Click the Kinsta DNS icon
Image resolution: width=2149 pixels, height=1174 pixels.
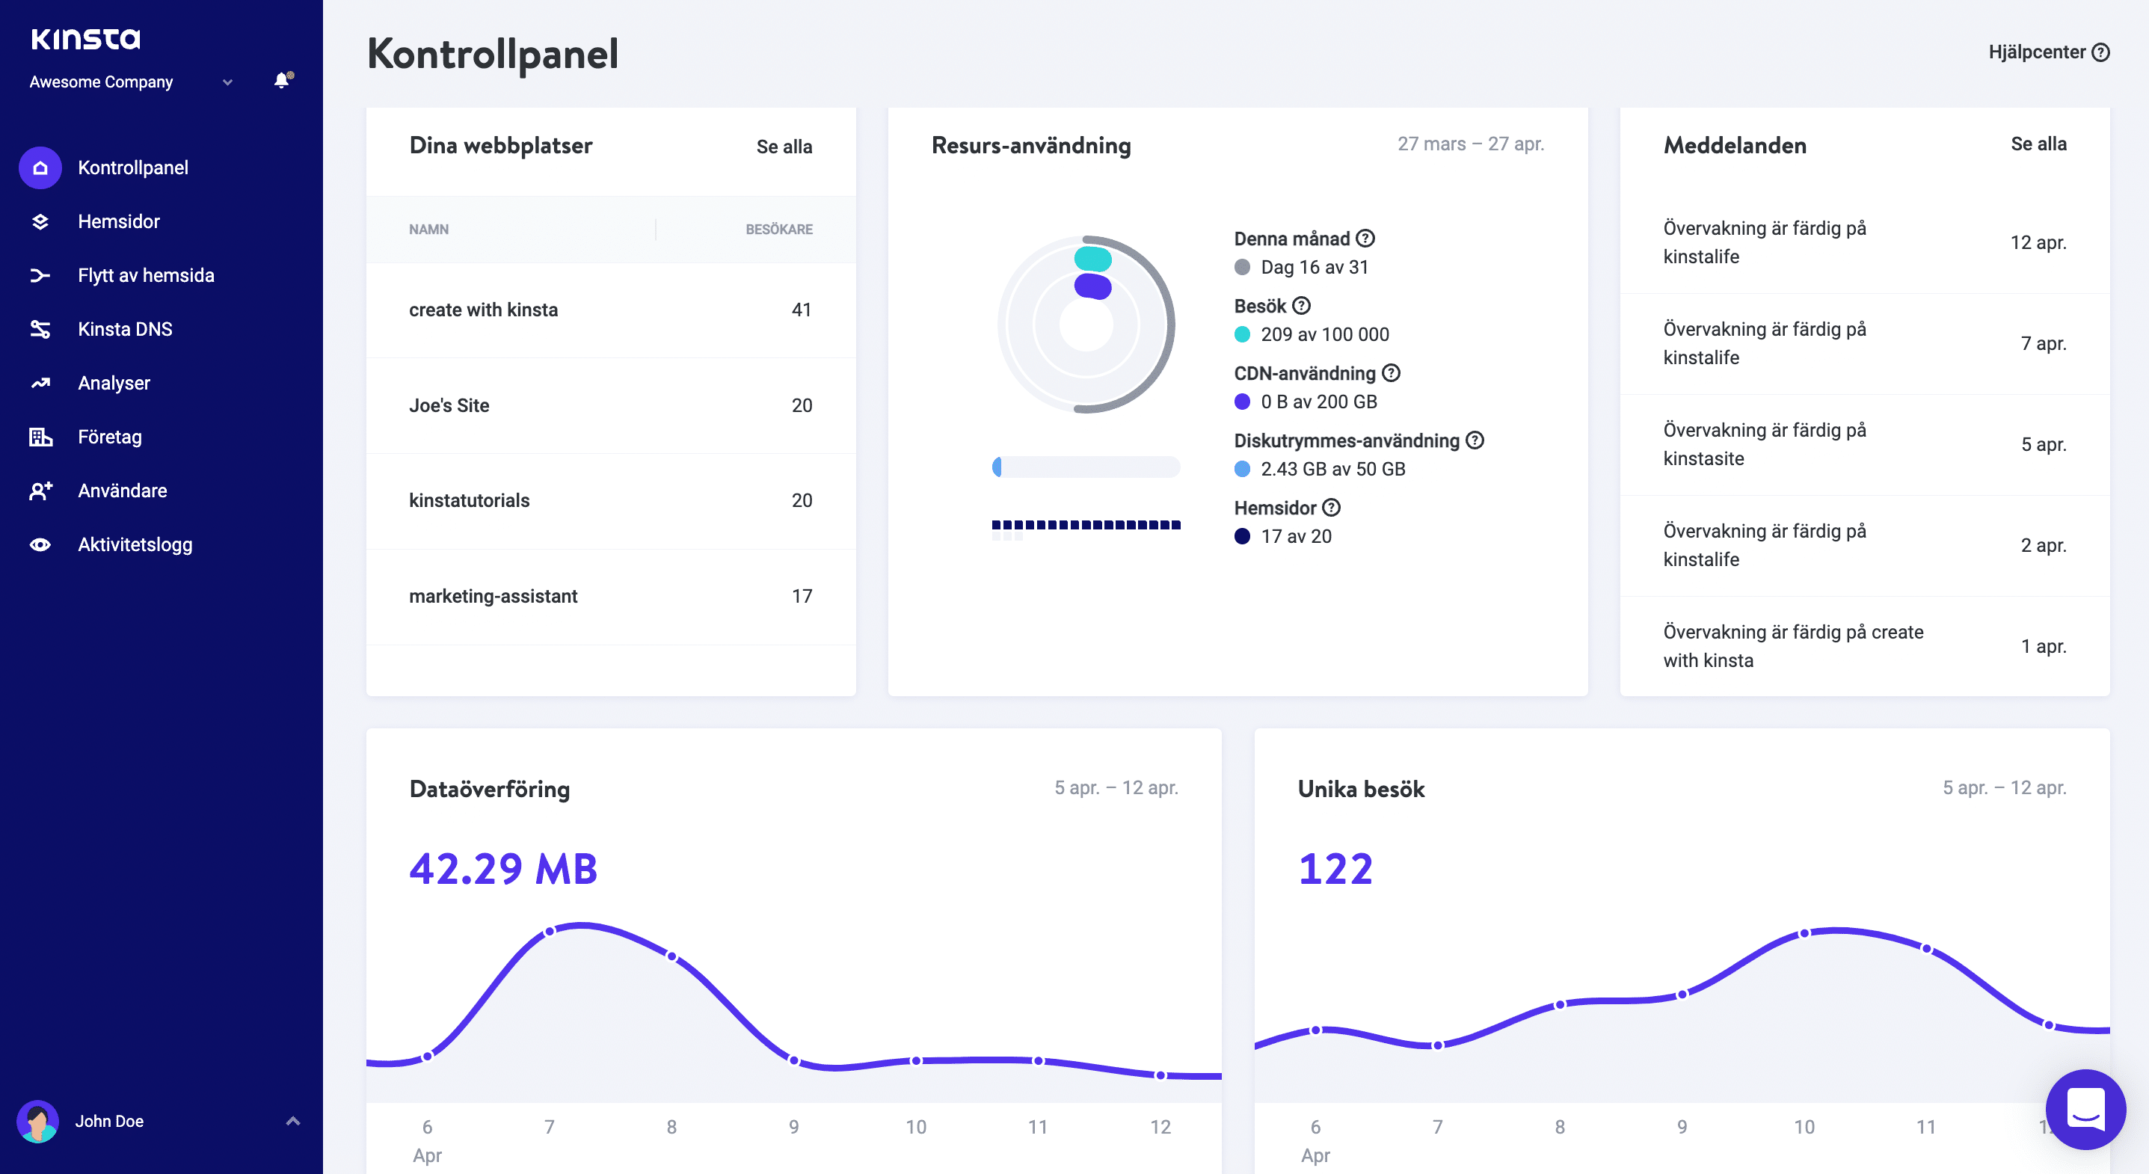(40, 330)
